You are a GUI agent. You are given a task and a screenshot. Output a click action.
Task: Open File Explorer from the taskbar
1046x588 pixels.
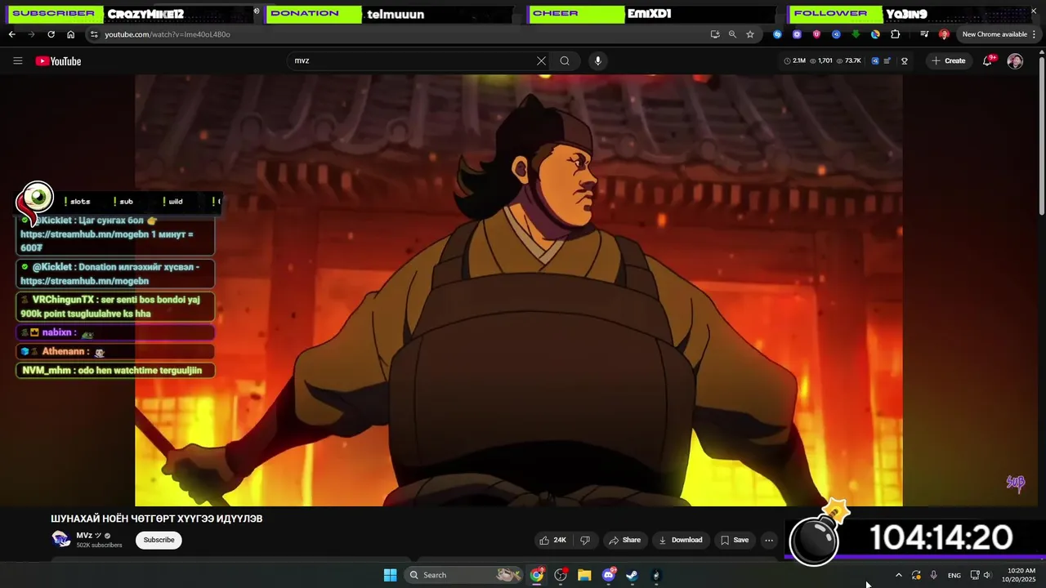(584, 575)
